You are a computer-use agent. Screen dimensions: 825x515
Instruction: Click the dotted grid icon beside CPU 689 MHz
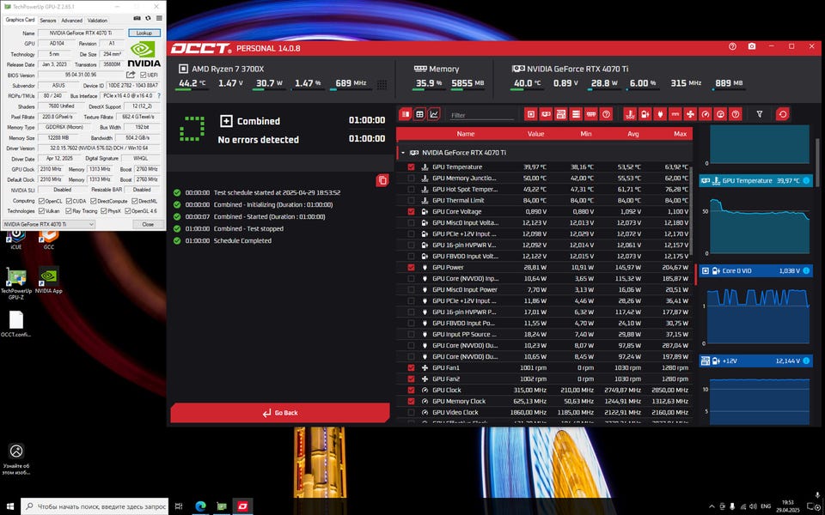coord(382,85)
